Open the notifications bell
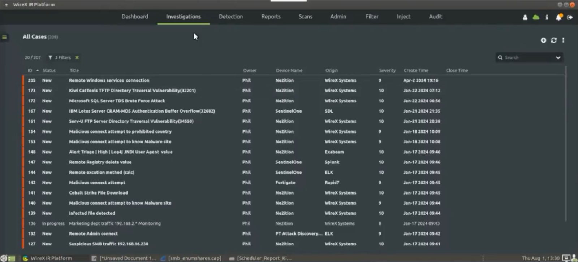Viewport: 578px width, 262px height. pos(559,17)
